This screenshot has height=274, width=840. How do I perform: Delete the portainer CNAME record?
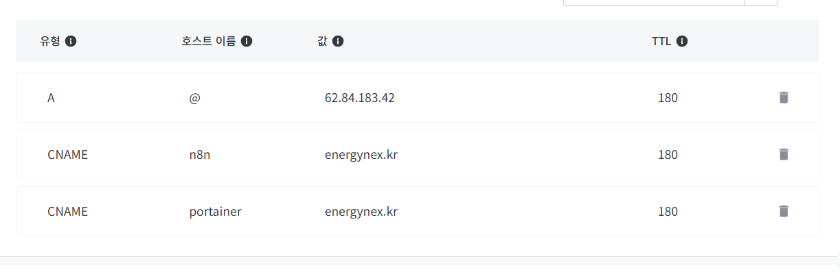click(x=784, y=211)
